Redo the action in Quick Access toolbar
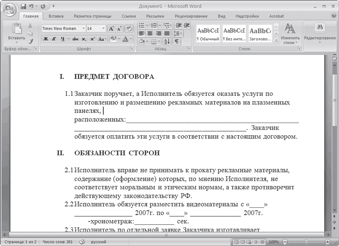The image size is (339, 246). click(x=43, y=6)
